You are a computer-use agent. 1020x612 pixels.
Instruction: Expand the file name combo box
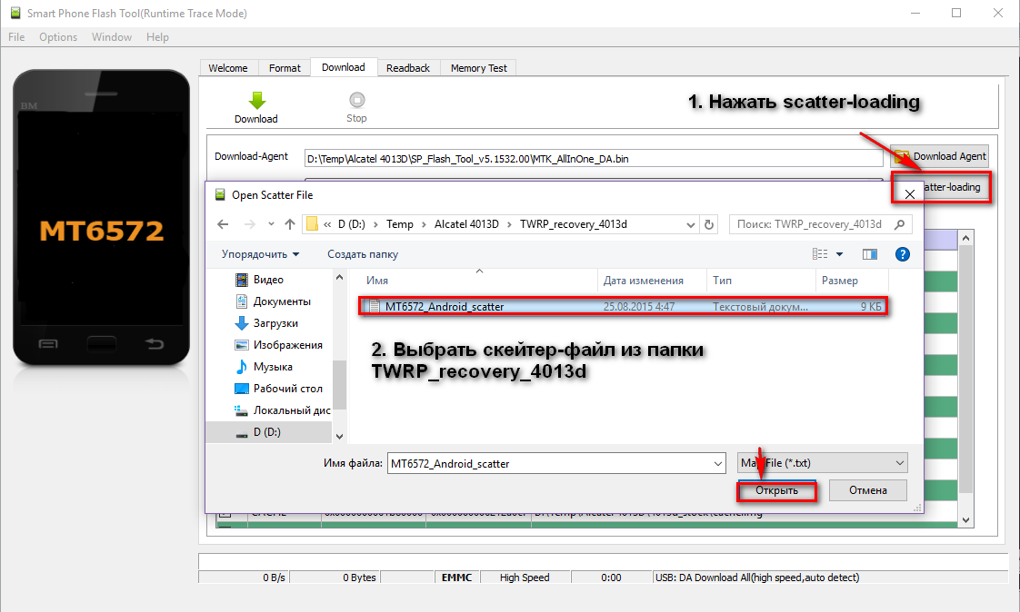[x=718, y=463]
